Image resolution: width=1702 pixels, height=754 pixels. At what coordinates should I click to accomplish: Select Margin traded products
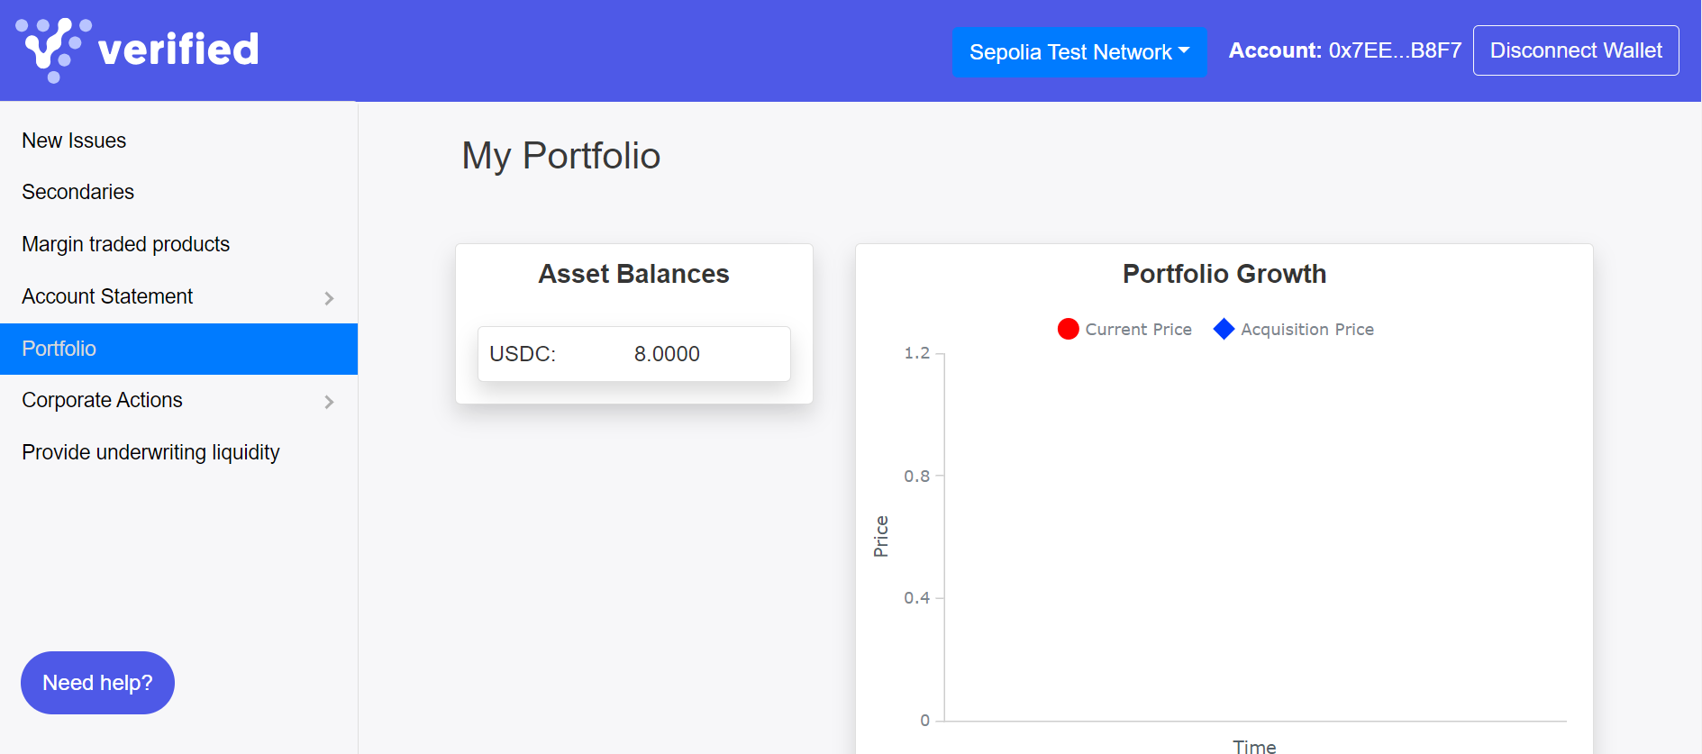point(125,244)
